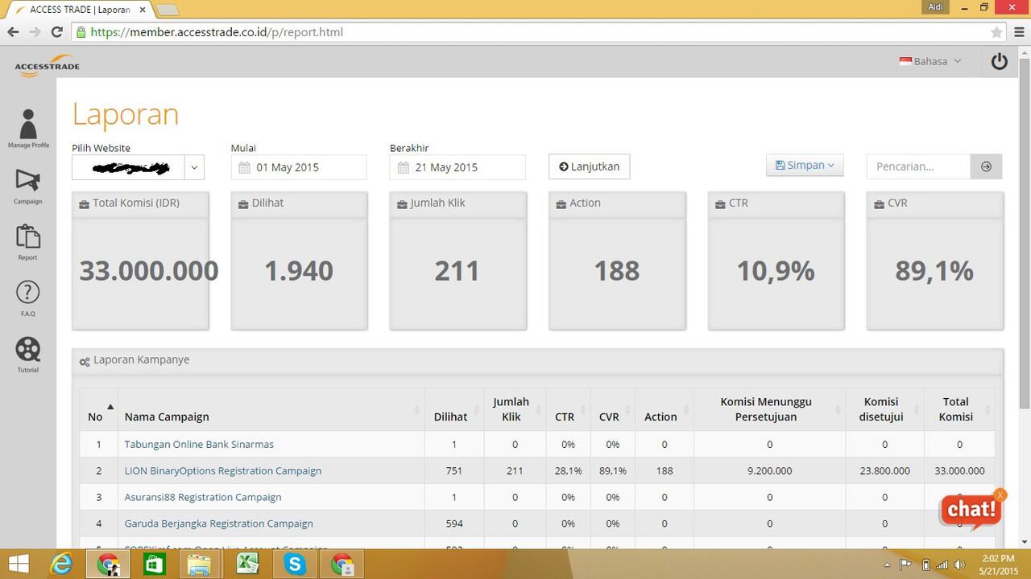Bookmark this page with the star

(x=996, y=32)
